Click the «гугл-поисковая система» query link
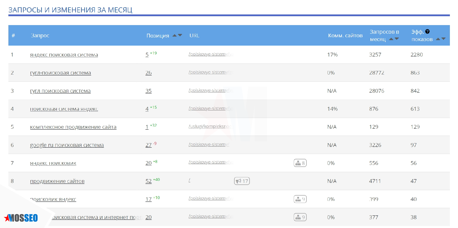Image resolution: width=458 pixels, height=228 pixels. (60, 73)
